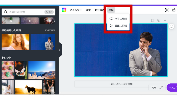Click the すべて表示 link
The height and width of the screenshot is (101, 177).
[50, 30]
